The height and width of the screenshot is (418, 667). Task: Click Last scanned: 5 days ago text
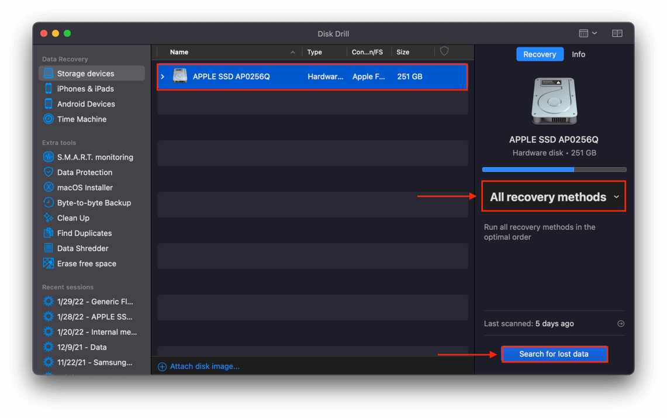[x=529, y=324]
